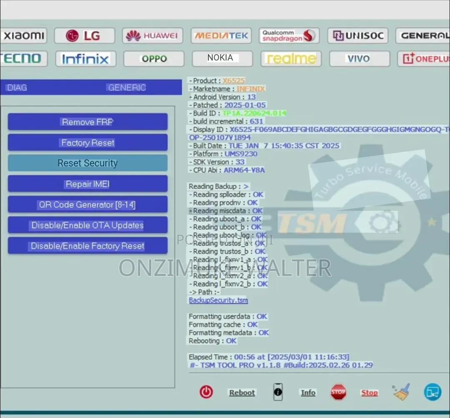Select the OPPO brand button
The height and width of the screenshot is (418, 450).
click(x=154, y=58)
